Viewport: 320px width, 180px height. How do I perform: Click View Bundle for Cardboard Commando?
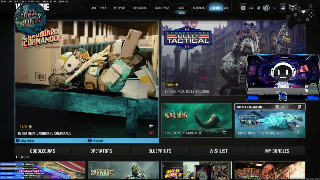[27, 140]
